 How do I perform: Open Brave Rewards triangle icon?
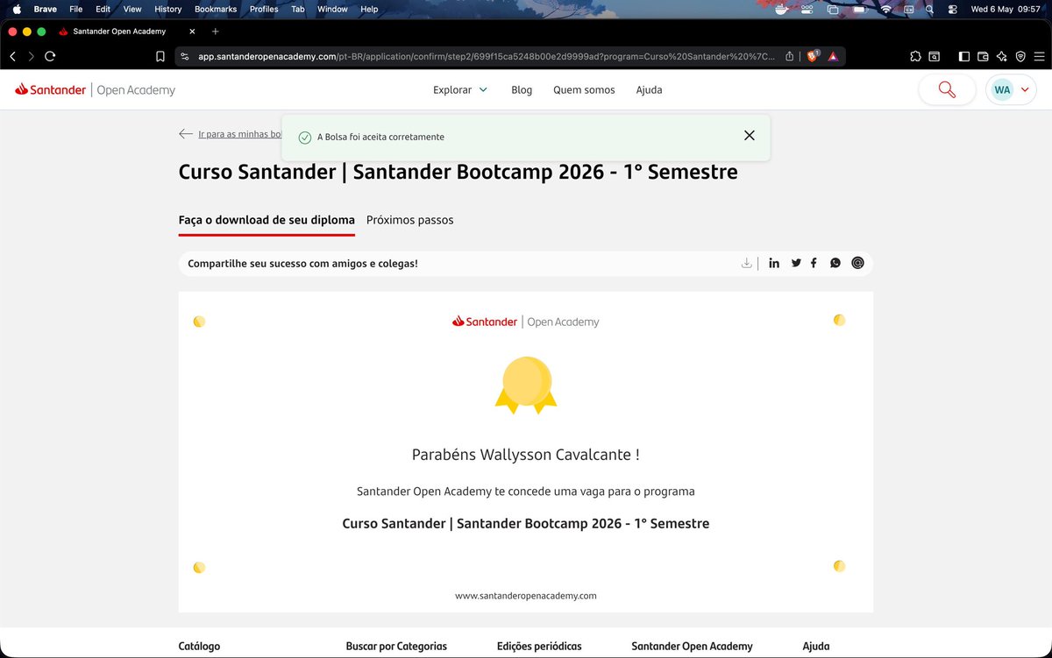coord(833,56)
